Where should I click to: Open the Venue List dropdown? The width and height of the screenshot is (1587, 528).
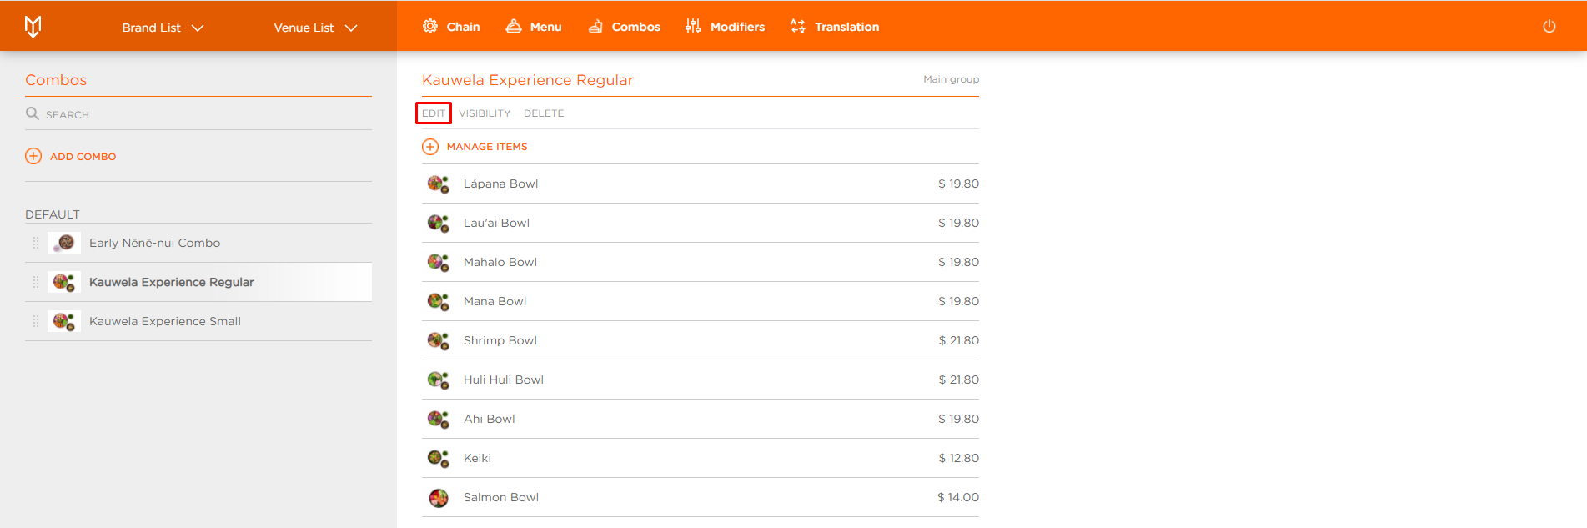pos(315,28)
